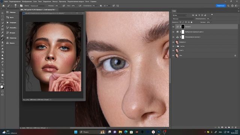This screenshot has width=240, height=135.
Task: Select the Horizontal Type tool
Action: 2,65
